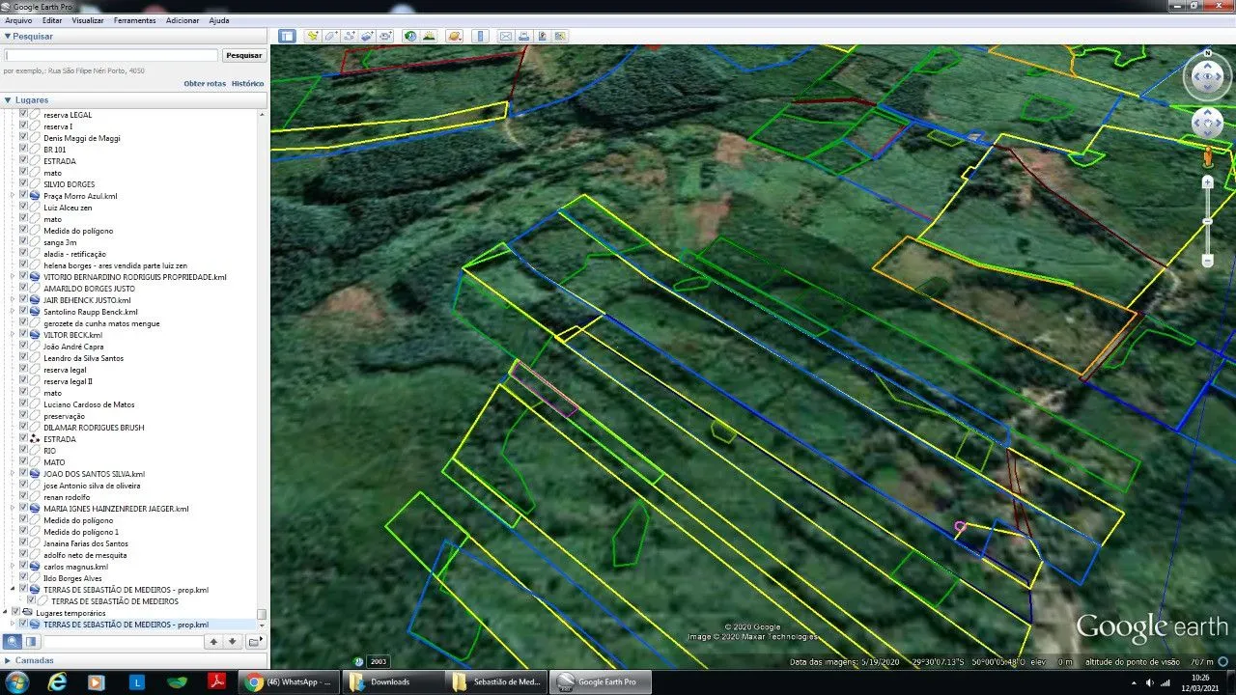The width and height of the screenshot is (1236, 695).
Task: Select the Add Polygon tool
Action: click(331, 36)
